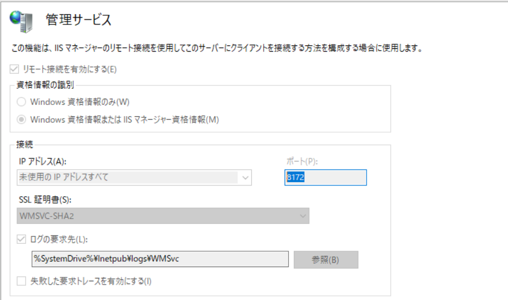Expand SSL certificate list chevron
This screenshot has width=508, height=300.
coord(303,216)
